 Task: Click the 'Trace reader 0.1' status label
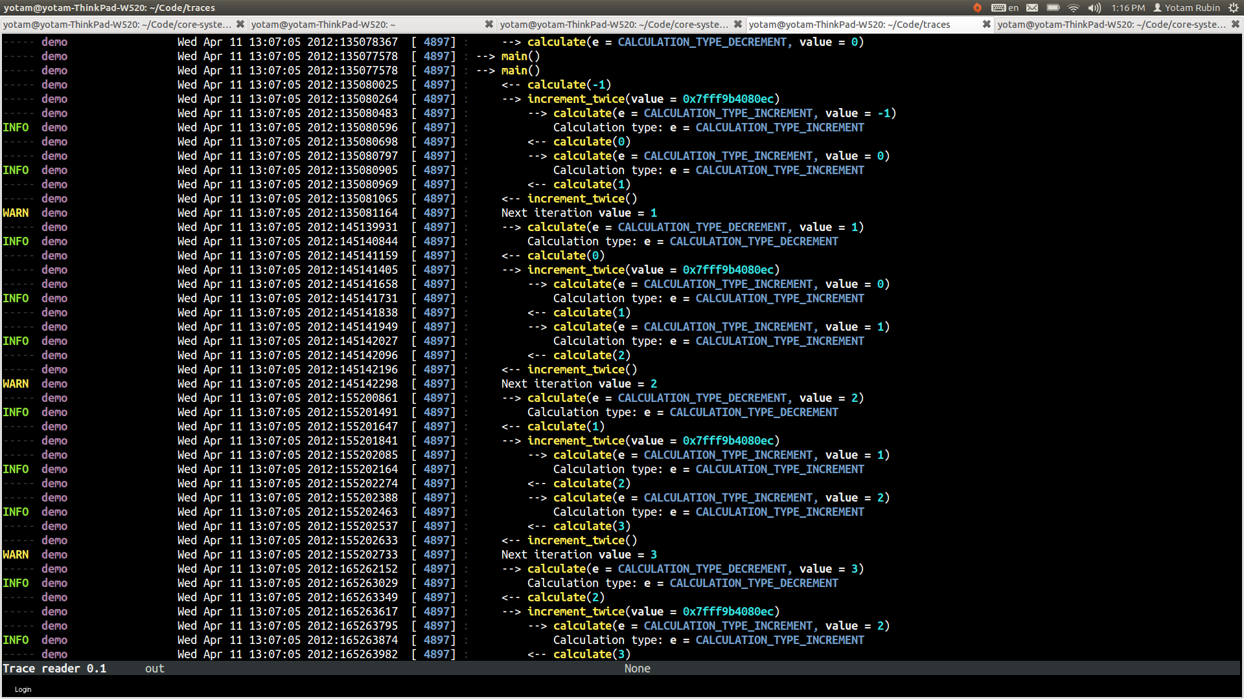pos(54,669)
